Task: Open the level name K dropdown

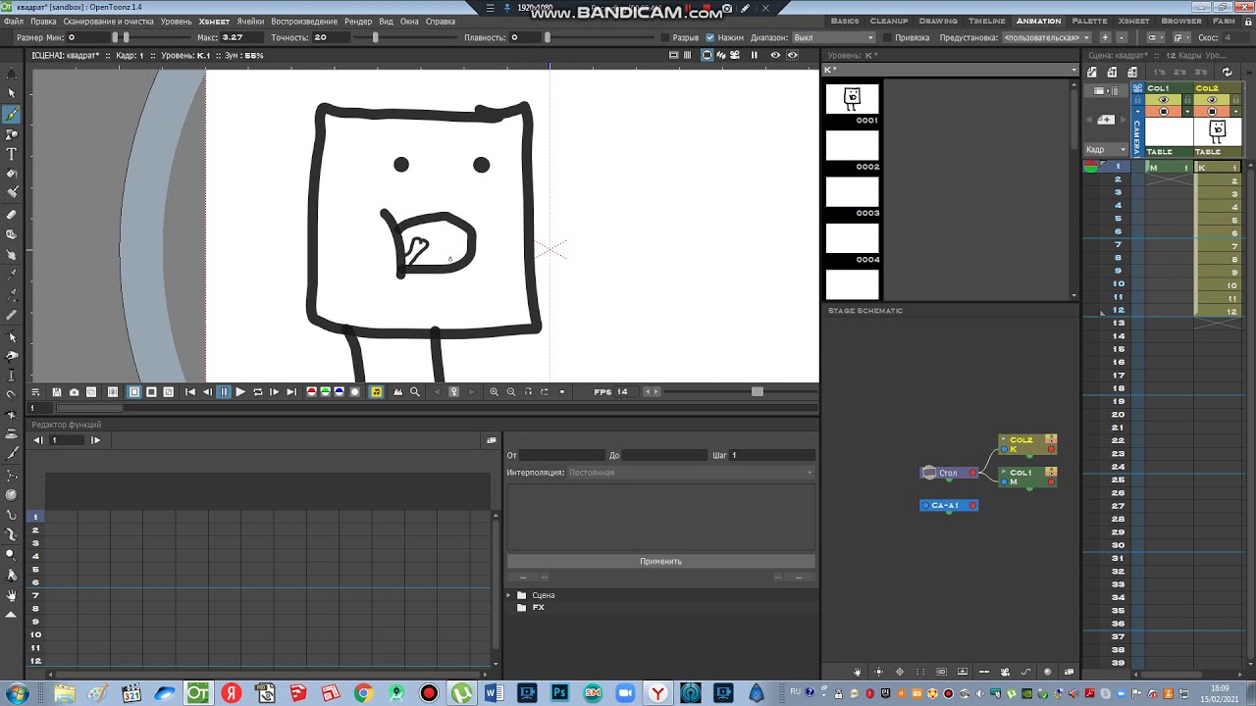Action: [x=950, y=71]
